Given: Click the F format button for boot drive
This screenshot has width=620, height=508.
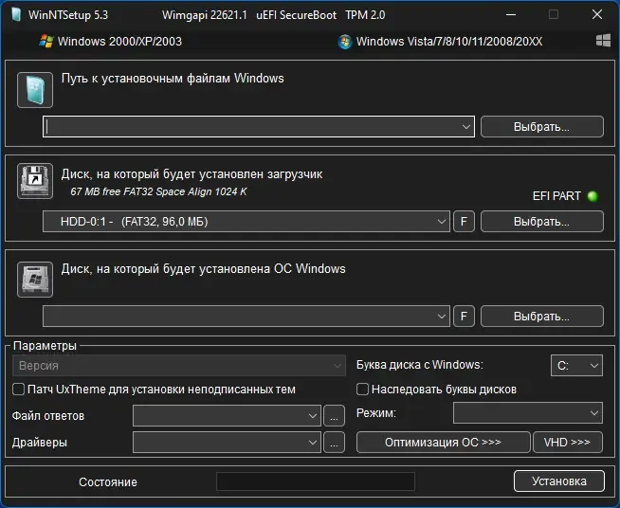Looking at the screenshot, I should pos(464,222).
